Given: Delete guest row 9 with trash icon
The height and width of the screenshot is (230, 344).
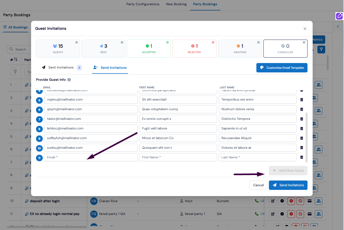Looking at the screenshot, I should [x=301, y=138].
